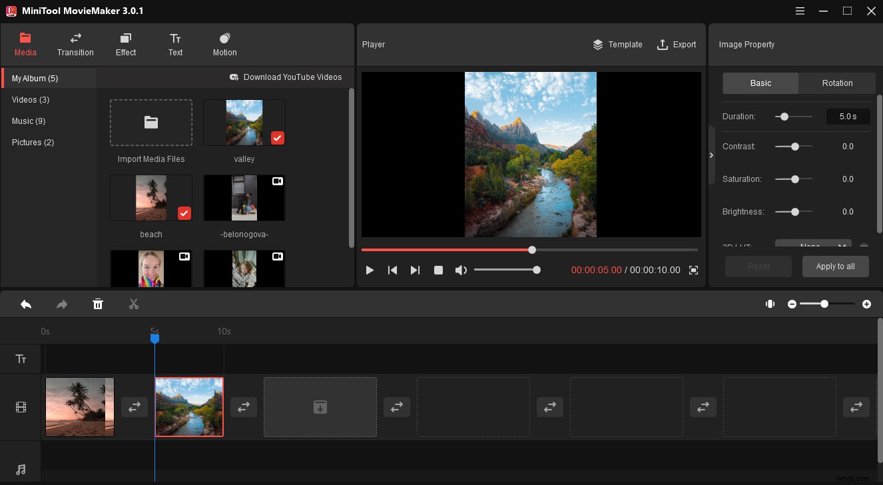Click the Apply to all button
The height and width of the screenshot is (485, 883).
pos(835,266)
